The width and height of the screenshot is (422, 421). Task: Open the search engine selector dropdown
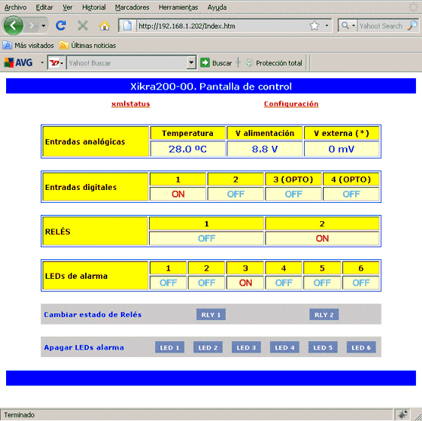click(348, 26)
